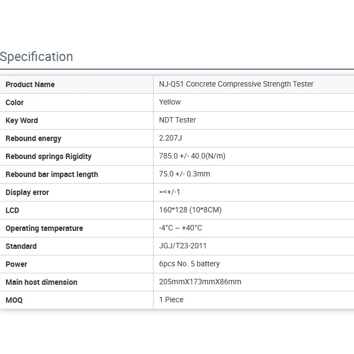The image size is (354, 354).
Task: Click the Operating temperature label
Action: pos(44,228)
